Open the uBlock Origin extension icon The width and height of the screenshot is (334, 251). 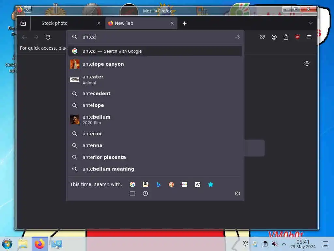[297, 37]
